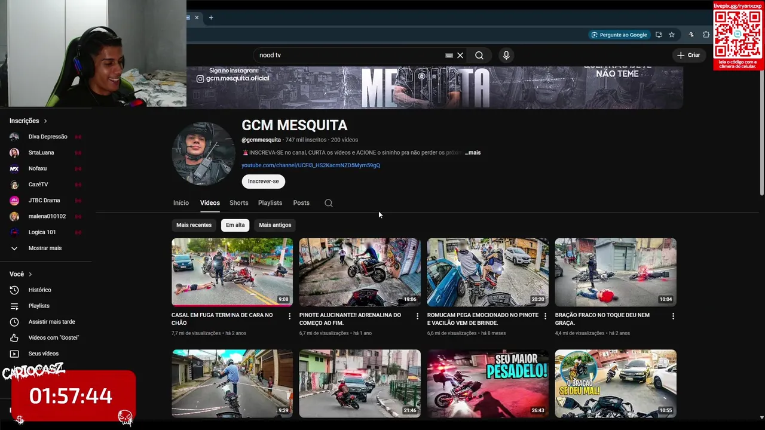Open the browser extensions puzzle icon
Image resolution: width=765 pixels, height=430 pixels.
pyautogui.click(x=706, y=35)
